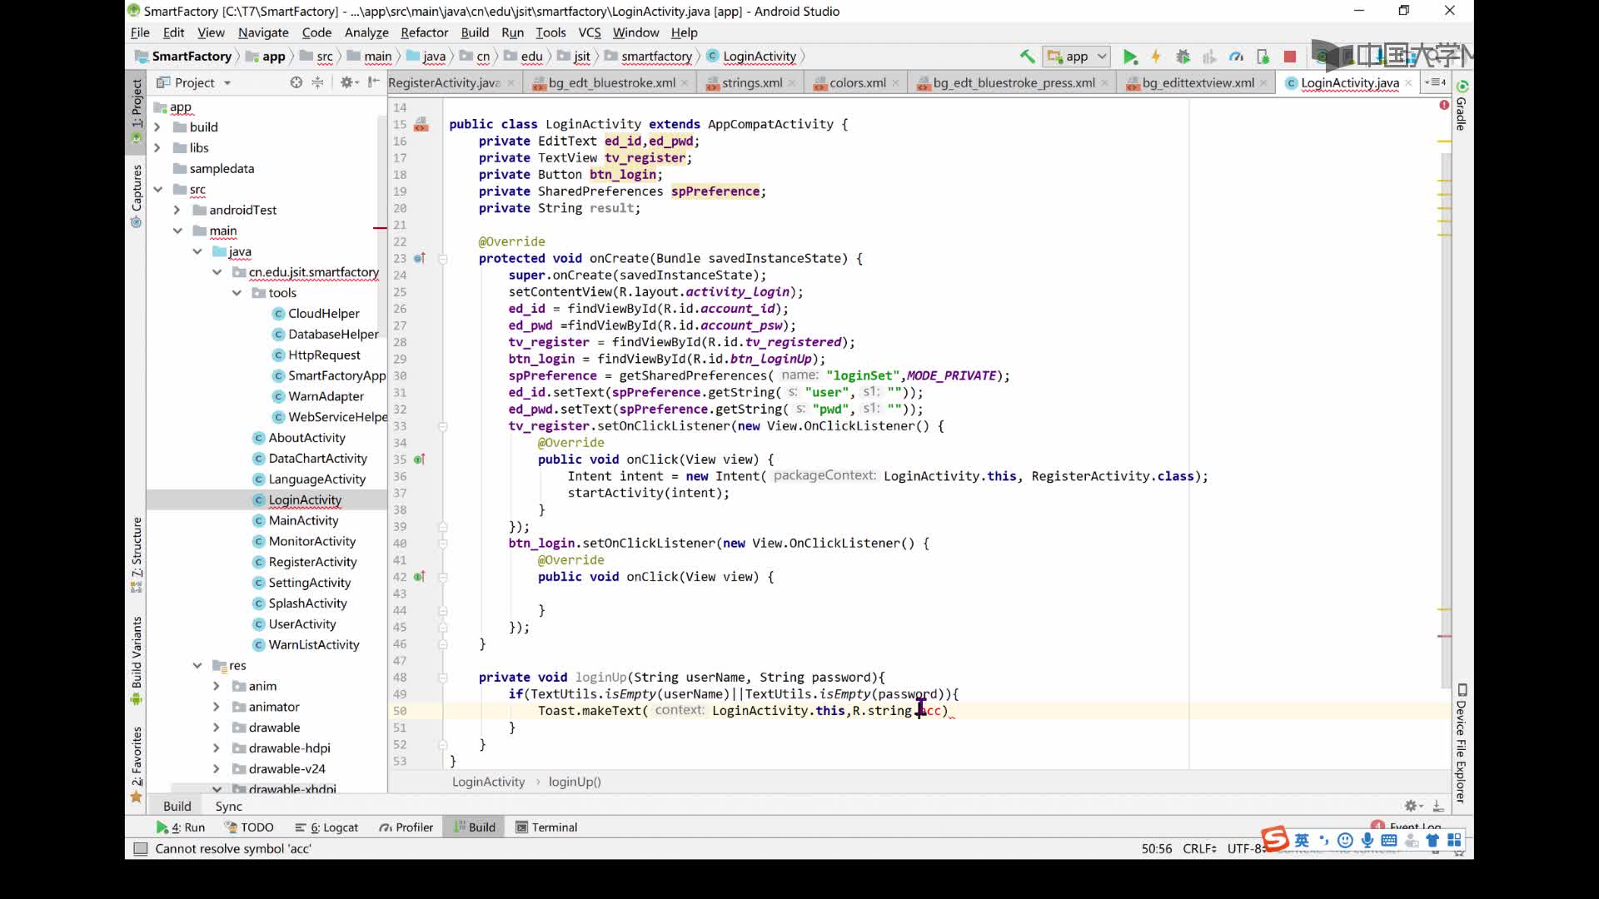The image size is (1599, 899).
Task: Open the Terminal tool window
Action: pos(546,827)
